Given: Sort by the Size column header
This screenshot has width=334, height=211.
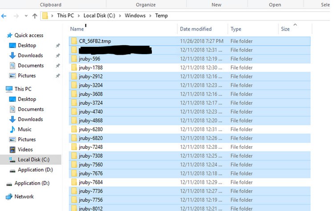Looking at the screenshot, I should 285,29.
